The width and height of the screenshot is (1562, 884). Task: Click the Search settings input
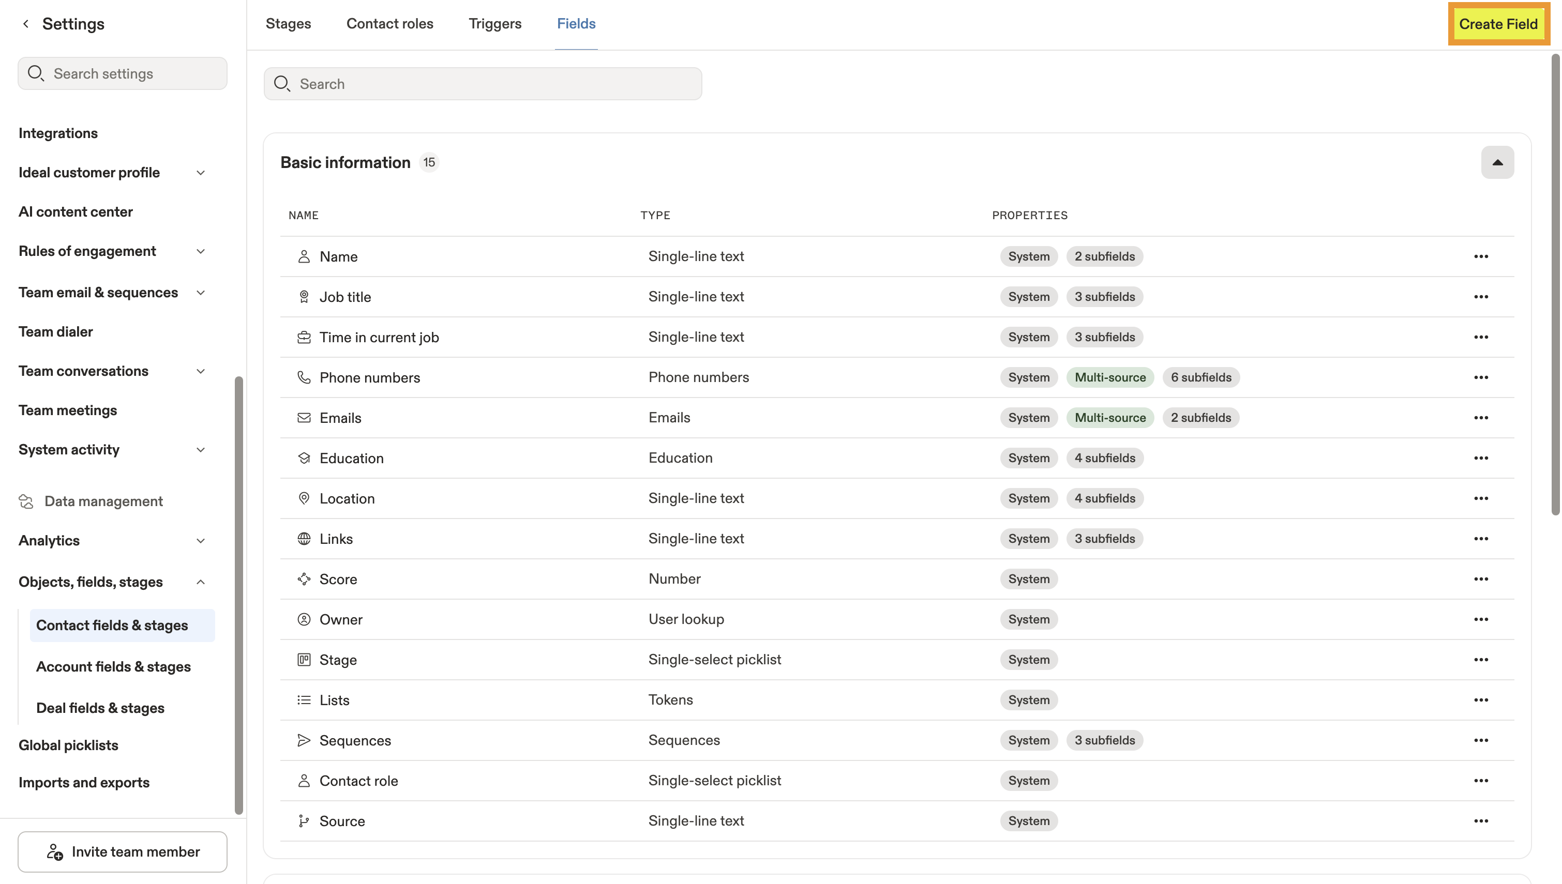pos(122,73)
